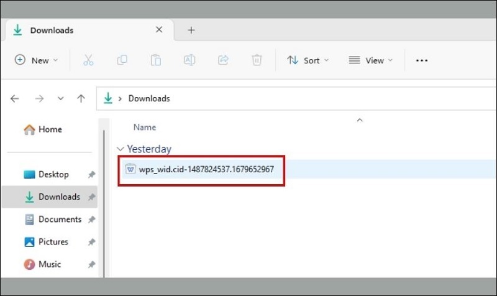Close the Downloads tab
Image resolution: width=497 pixels, height=296 pixels.
[x=159, y=30]
